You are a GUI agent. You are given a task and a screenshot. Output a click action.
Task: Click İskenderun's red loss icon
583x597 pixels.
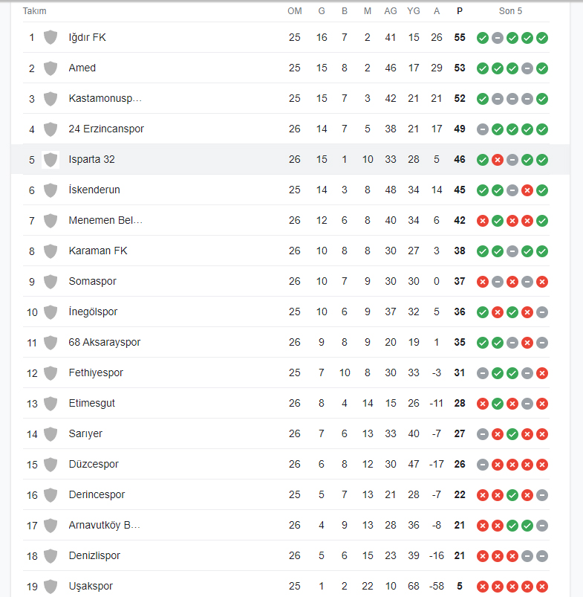point(527,190)
